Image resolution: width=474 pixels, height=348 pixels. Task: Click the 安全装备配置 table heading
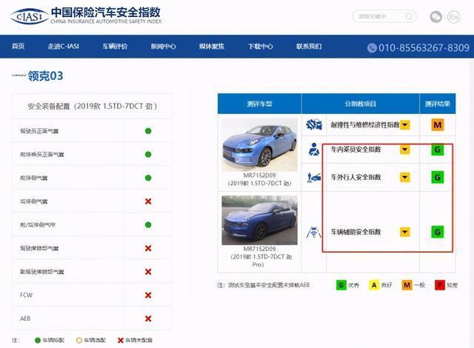coord(92,107)
